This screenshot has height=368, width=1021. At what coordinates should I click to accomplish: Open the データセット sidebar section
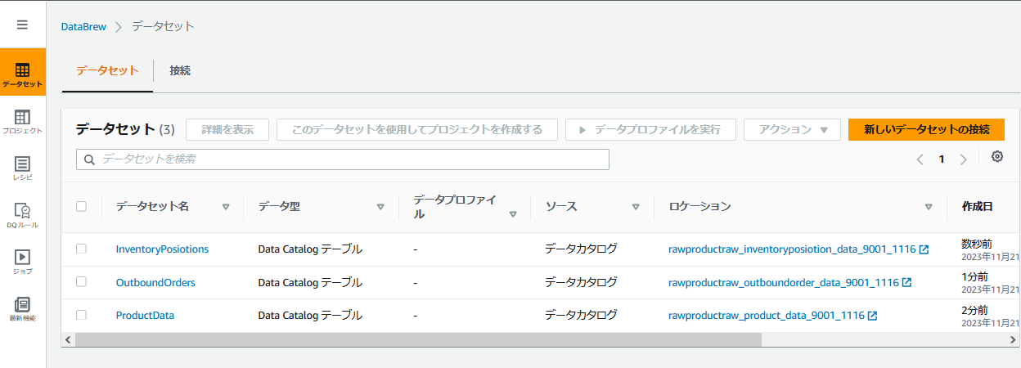click(23, 73)
